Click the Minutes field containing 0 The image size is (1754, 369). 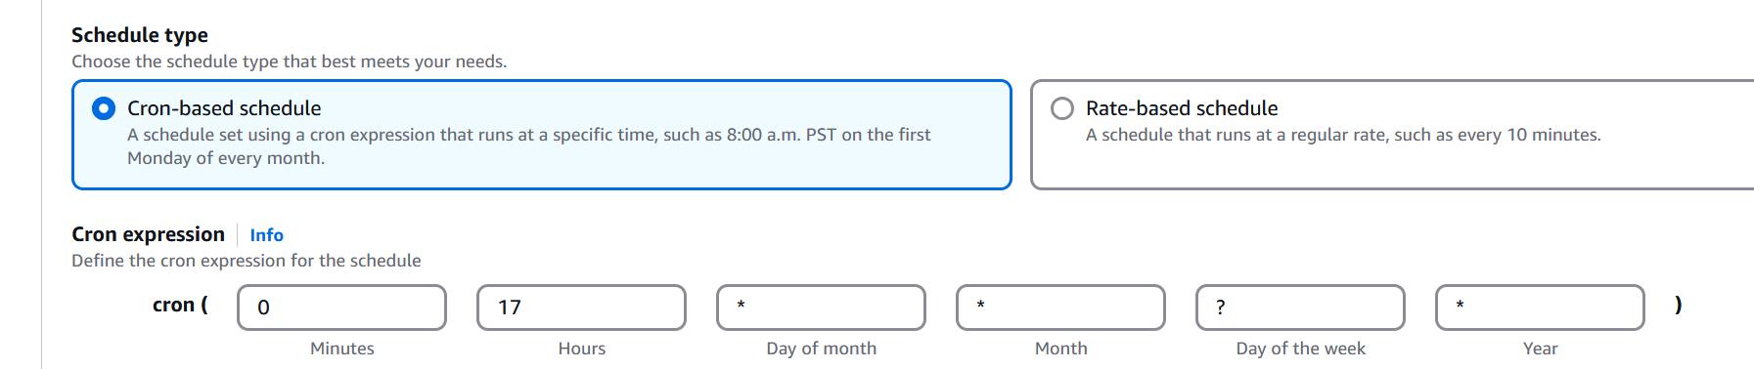[x=341, y=307]
